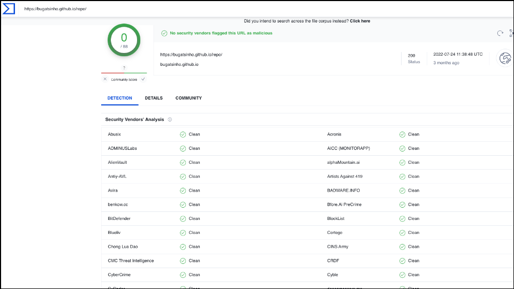Click the 2022-07-24 11:38:48 UTC timestamp

click(458, 55)
